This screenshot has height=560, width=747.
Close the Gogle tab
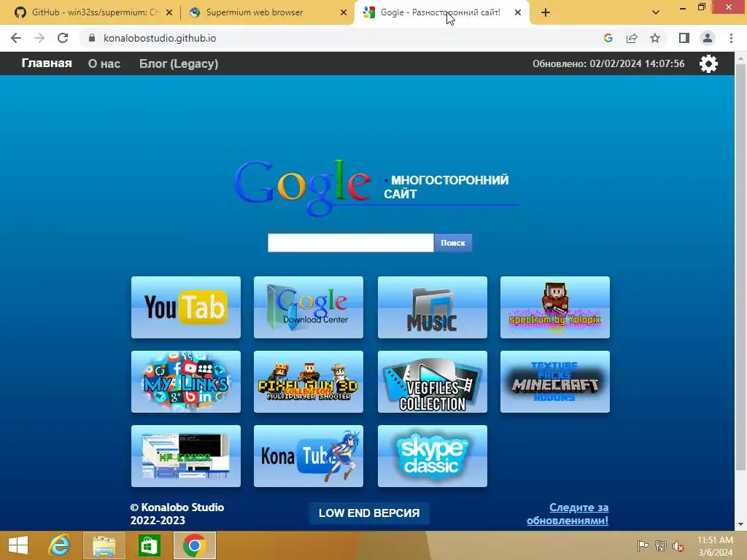click(518, 13)
